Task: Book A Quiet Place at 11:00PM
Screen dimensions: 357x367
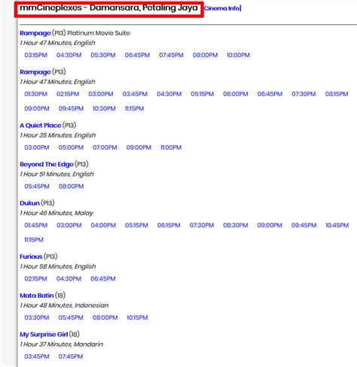Action: pyautogui.click(x=171, y=147)
